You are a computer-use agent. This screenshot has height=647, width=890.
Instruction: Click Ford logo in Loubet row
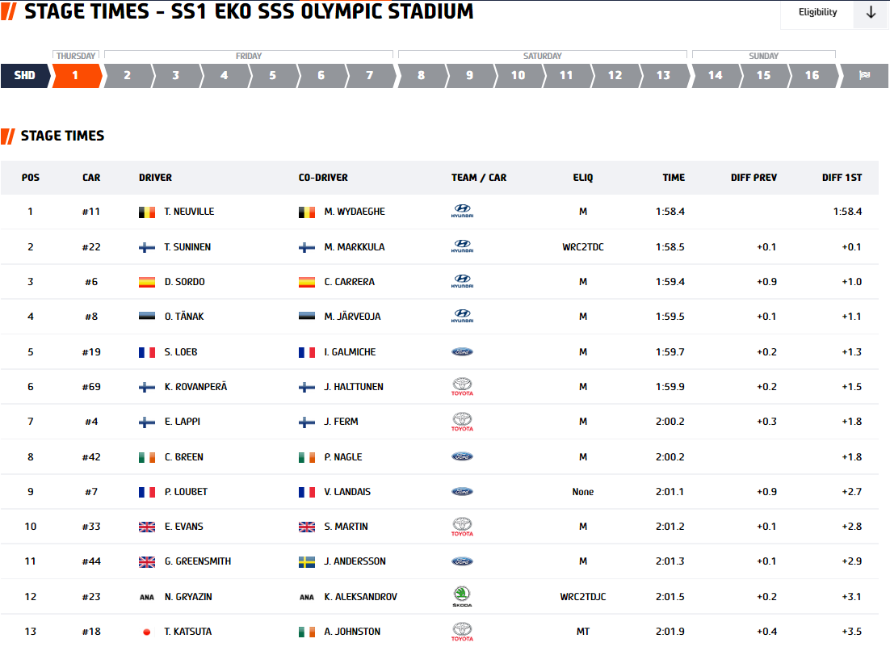(x=462, y=491)
